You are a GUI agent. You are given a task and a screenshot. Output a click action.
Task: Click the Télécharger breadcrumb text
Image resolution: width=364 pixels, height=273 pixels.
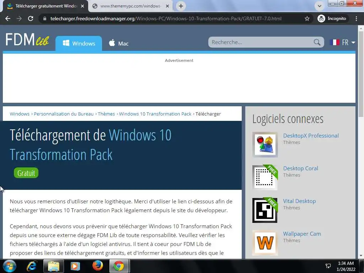point(208,114)
